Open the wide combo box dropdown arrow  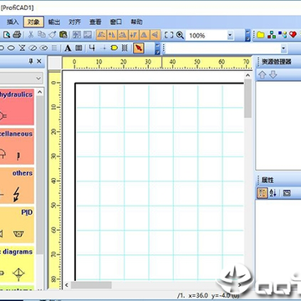[x=283, y=48]
